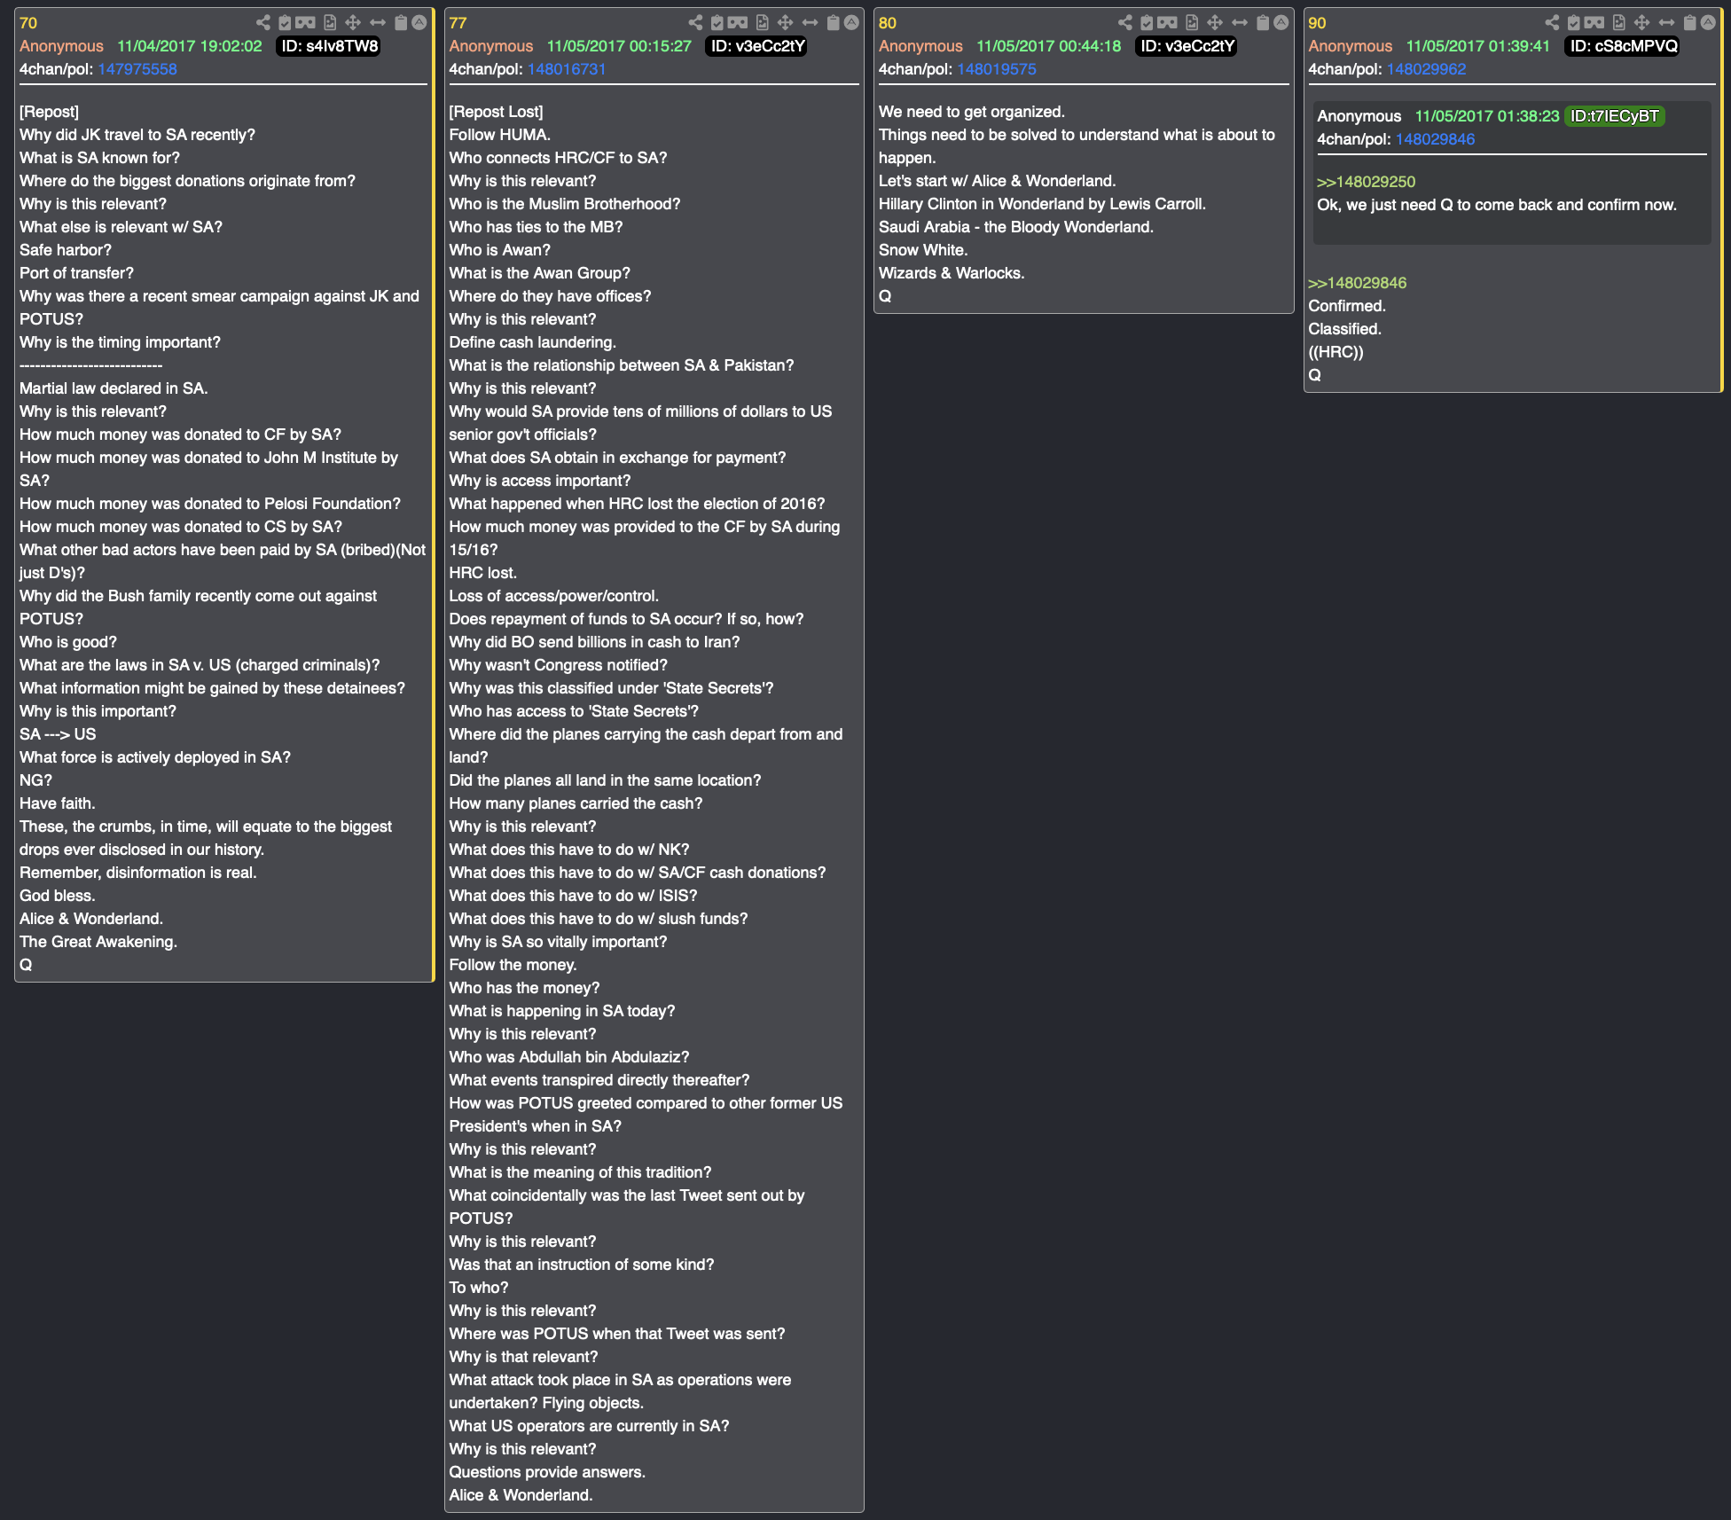This screenshot has width=1731, height=1520.
Task: Share post 90 using its share icon
Action: [x=1552, y=22]
